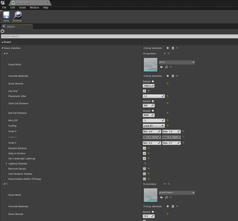Open the Edit menu
Screen dimensions: 238x221
13,8
